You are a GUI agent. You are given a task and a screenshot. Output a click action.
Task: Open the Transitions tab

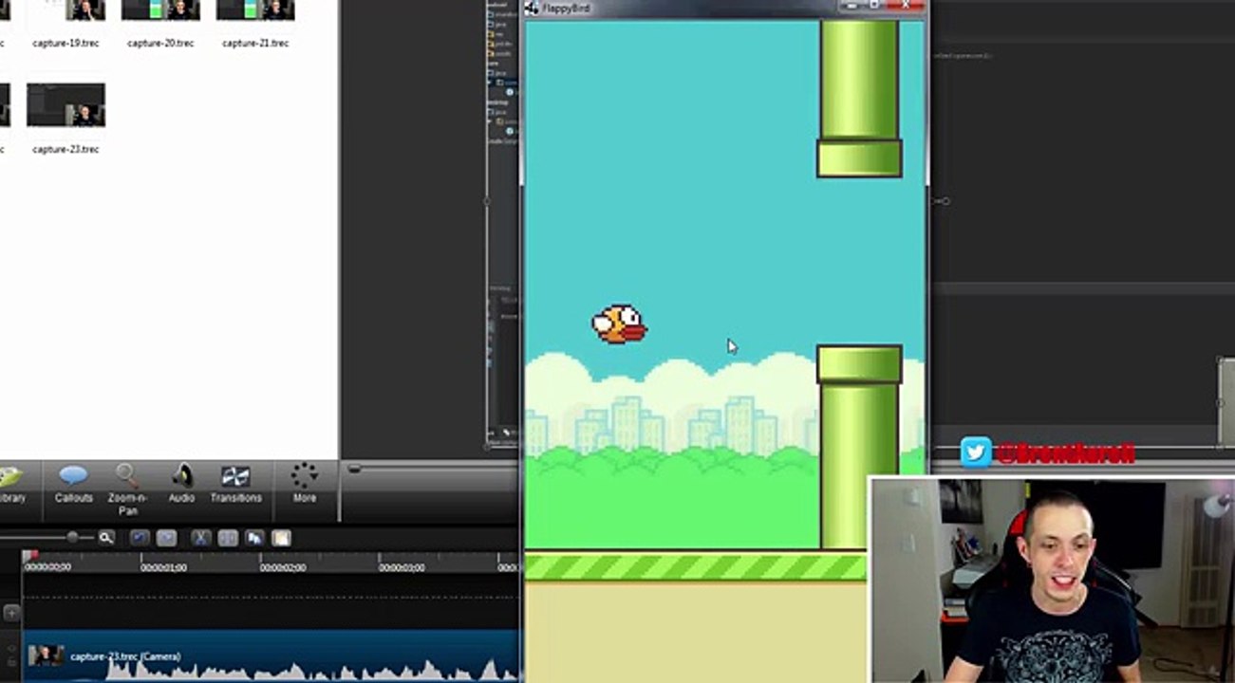click(235, 484)
